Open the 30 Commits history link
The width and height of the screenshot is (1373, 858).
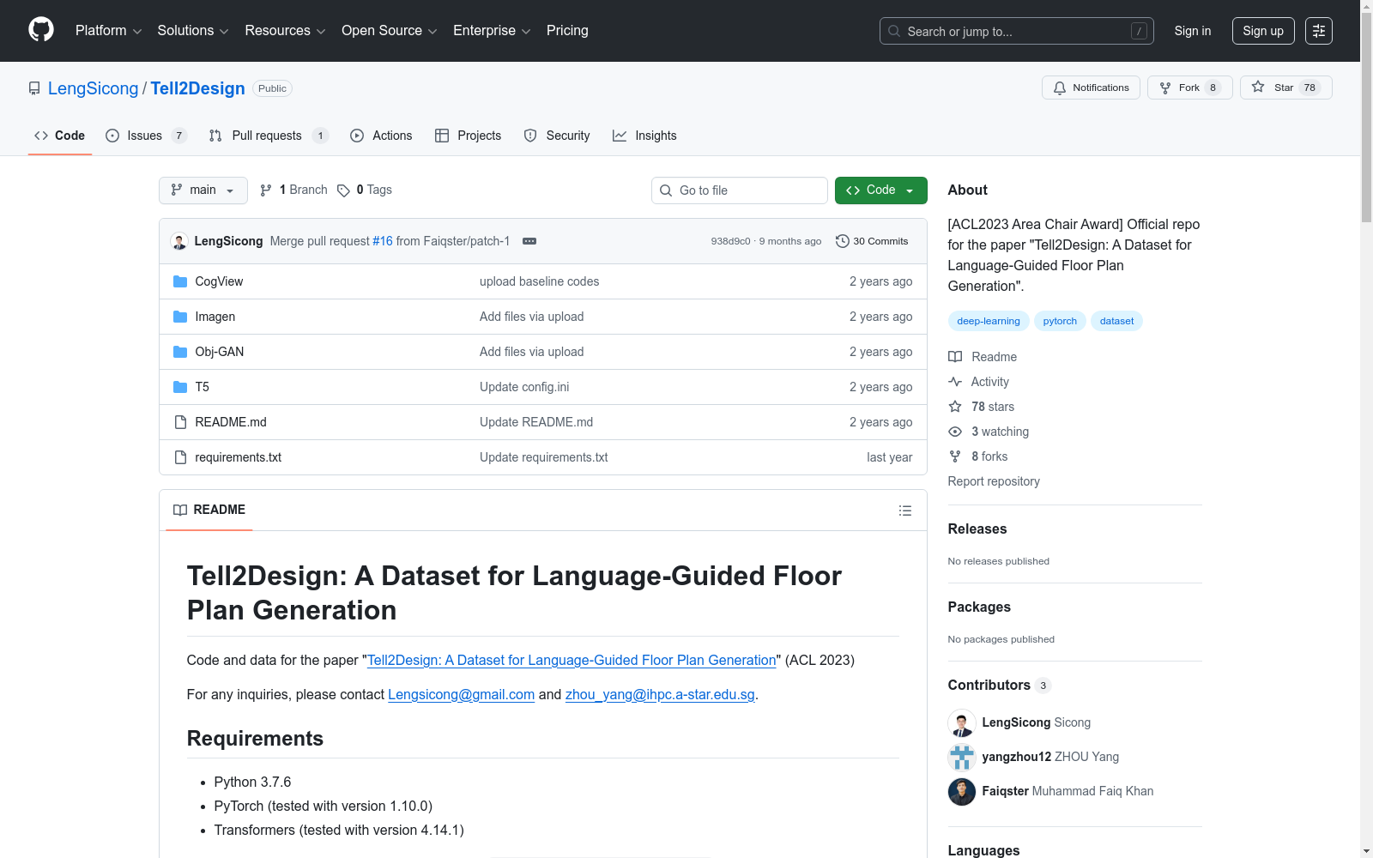pos(872,241)
